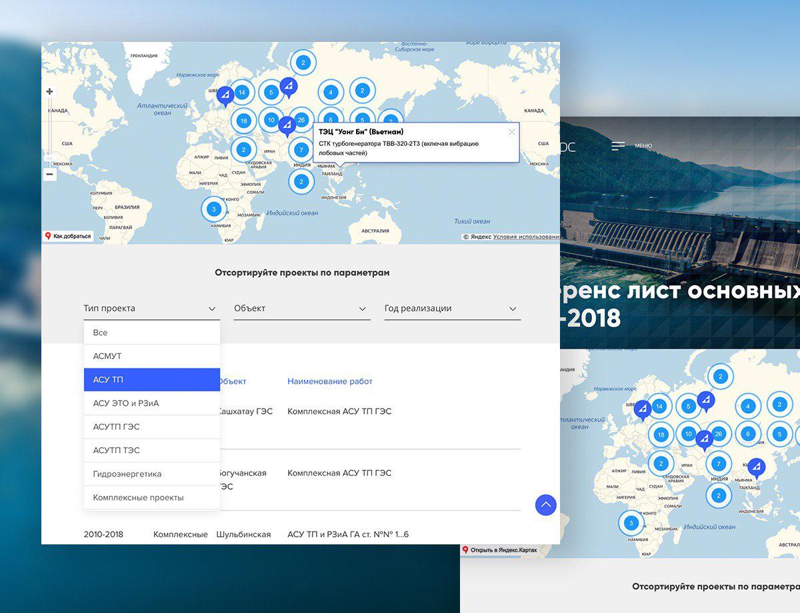Click cluster 10 on back window map
This screenshot has height=613, width=800.
(689, 434)
